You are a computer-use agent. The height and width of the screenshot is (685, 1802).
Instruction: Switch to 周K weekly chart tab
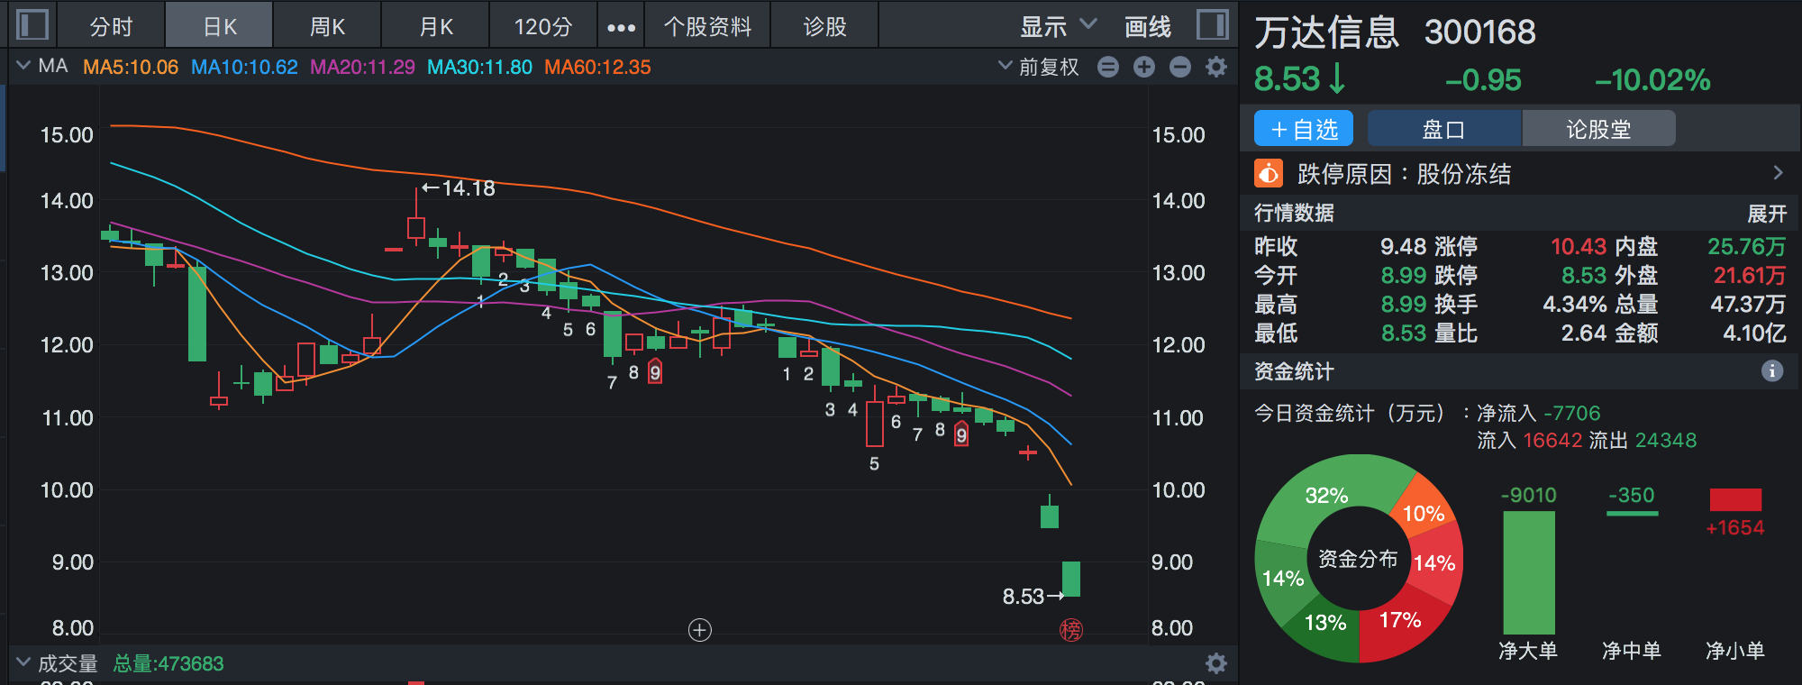click(327, 26)
